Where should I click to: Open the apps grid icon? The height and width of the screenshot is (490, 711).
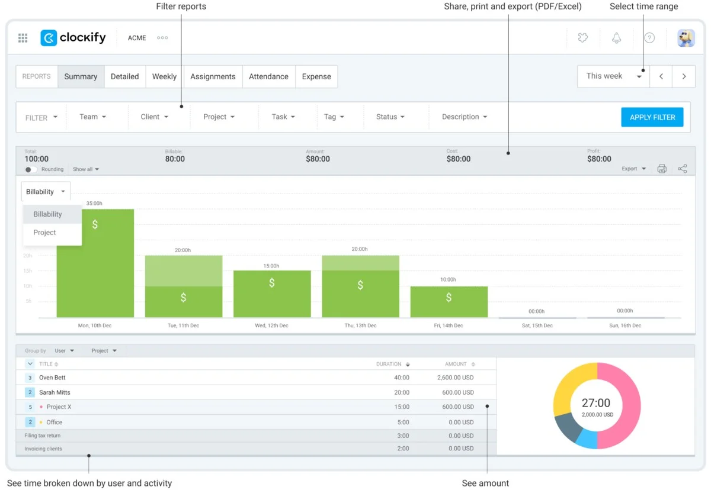23,37
